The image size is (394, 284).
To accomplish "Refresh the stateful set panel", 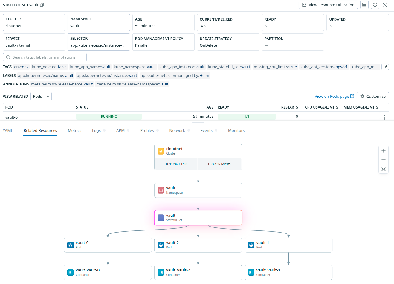I will pyautogui.click(x=375, y=5).
